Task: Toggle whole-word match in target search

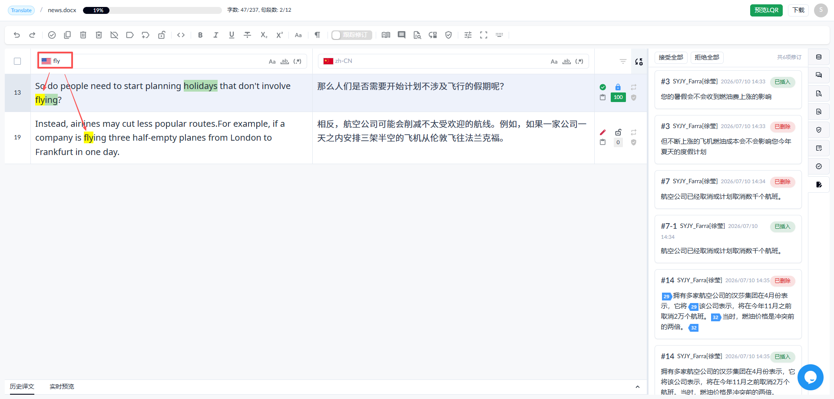Action: click(x=566, y=62)
